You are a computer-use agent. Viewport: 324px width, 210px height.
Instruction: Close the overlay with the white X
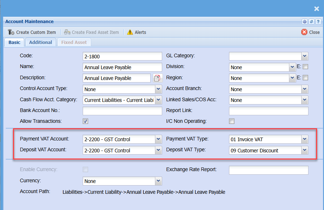click(316, 9)
